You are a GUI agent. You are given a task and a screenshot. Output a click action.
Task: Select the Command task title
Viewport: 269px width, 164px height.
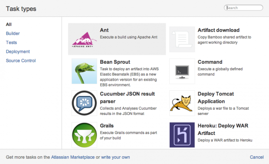210,62
